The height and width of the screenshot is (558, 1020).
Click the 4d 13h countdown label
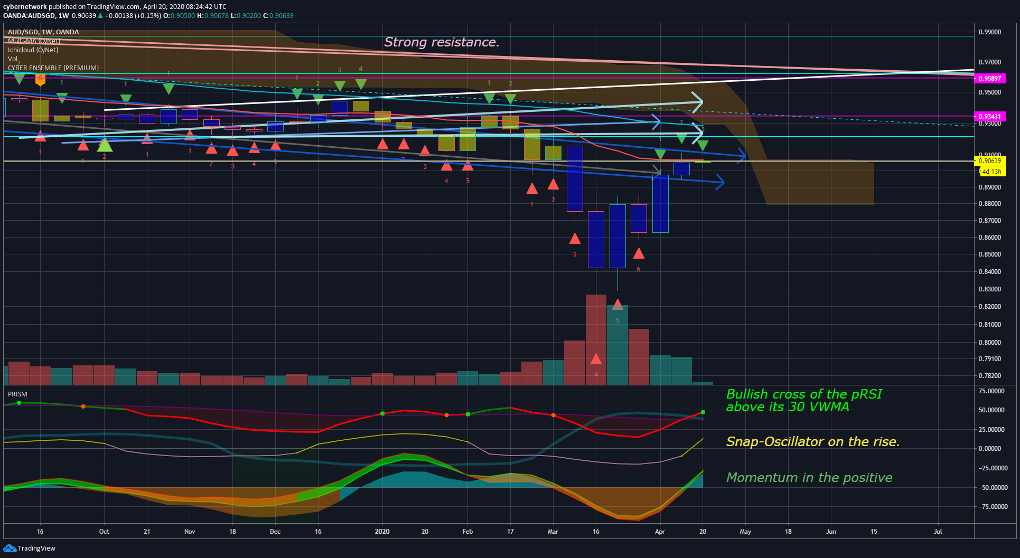point(992,172)
